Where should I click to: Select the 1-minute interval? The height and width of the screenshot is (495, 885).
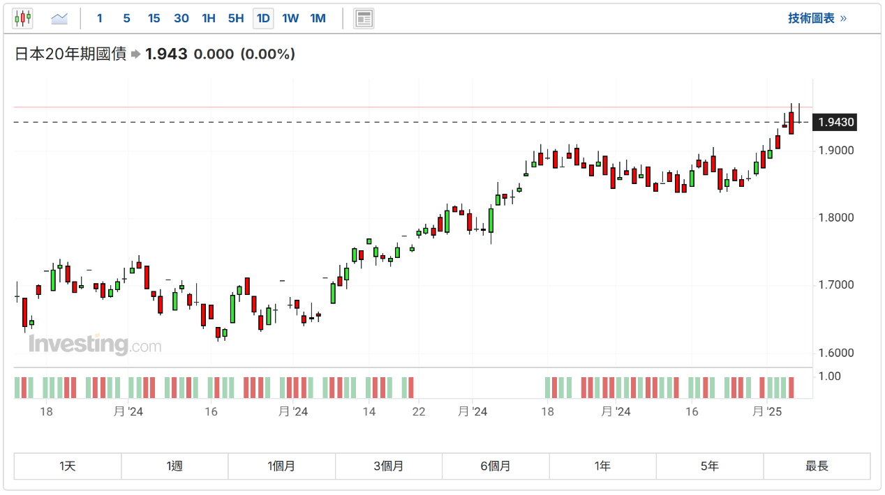(100, 18)
